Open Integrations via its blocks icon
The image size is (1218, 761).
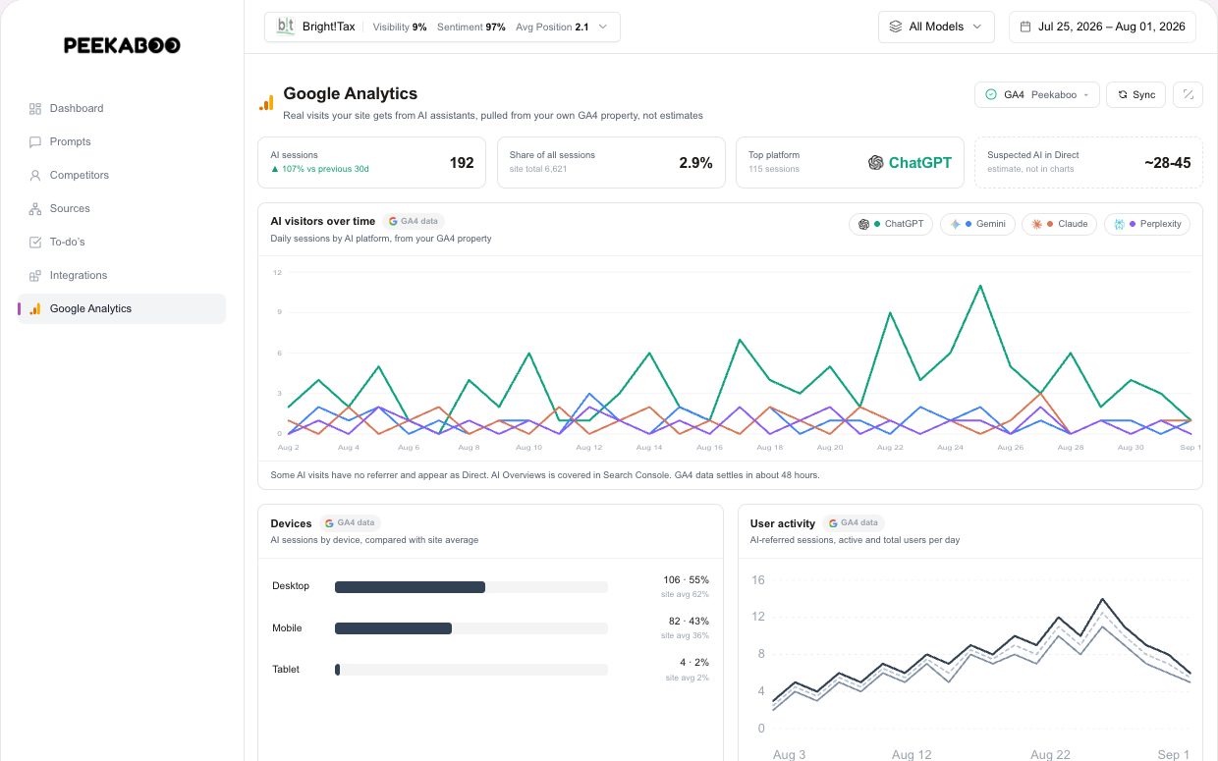tap(35, 275)
